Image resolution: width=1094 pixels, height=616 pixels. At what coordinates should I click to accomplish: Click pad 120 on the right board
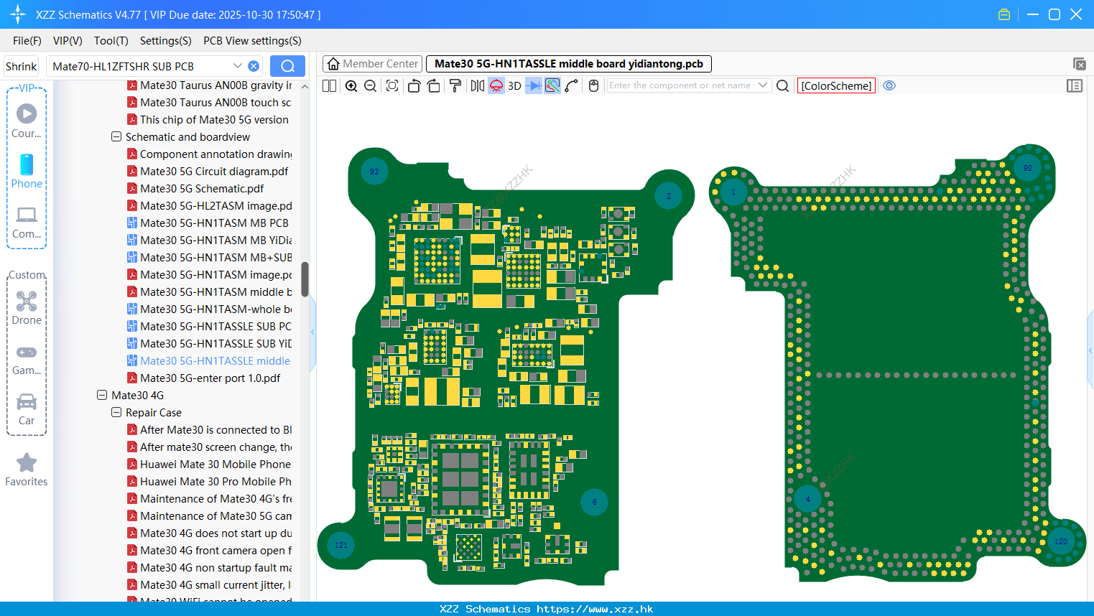(1061, 541)
